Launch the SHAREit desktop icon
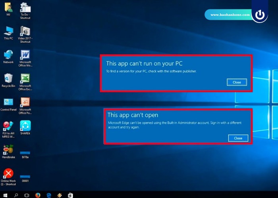278x198 pixels. [25, 128]
